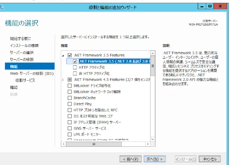Click the 次へ(N) button
Viewport: 230px width, 165px height.
(x=155, y=159)
